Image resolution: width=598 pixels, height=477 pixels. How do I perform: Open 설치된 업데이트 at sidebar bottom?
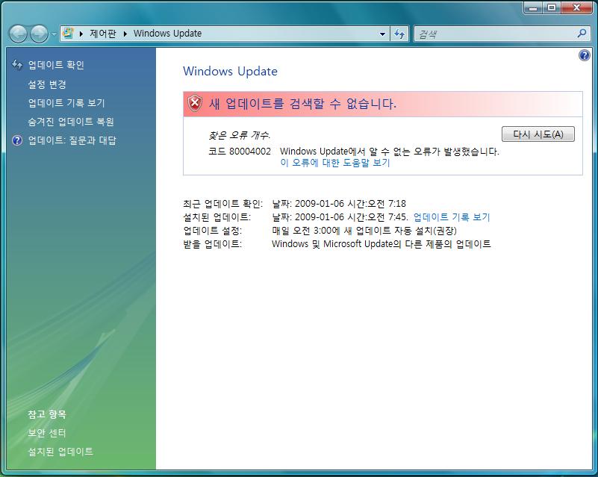point(60,452)
